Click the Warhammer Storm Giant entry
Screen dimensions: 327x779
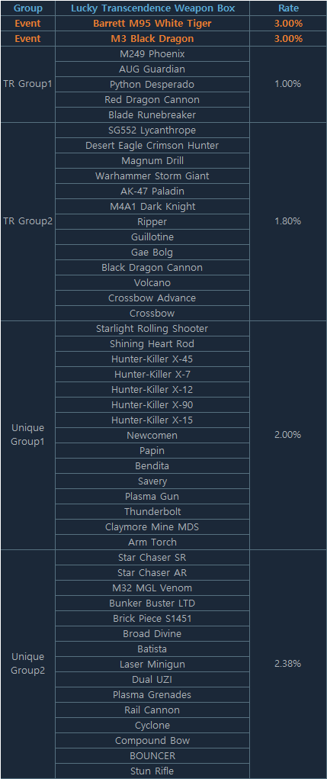[x=152, y=176]
